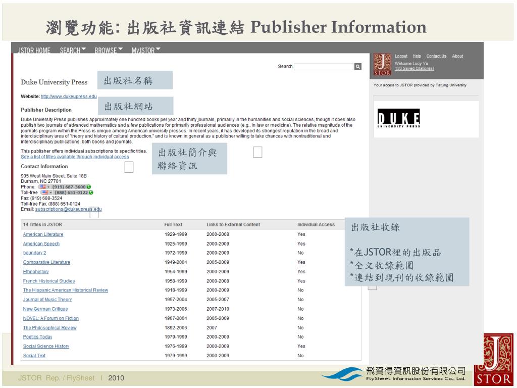Open the Comparative Literature journal link
Image resolution: width=517 pixels, height=388 pixels.
pos(46,262)
